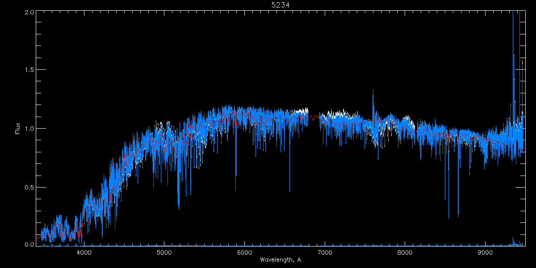Click the Flux y-axis label
The width and height of the screenshot is (536, 268).
coord(17,129)
